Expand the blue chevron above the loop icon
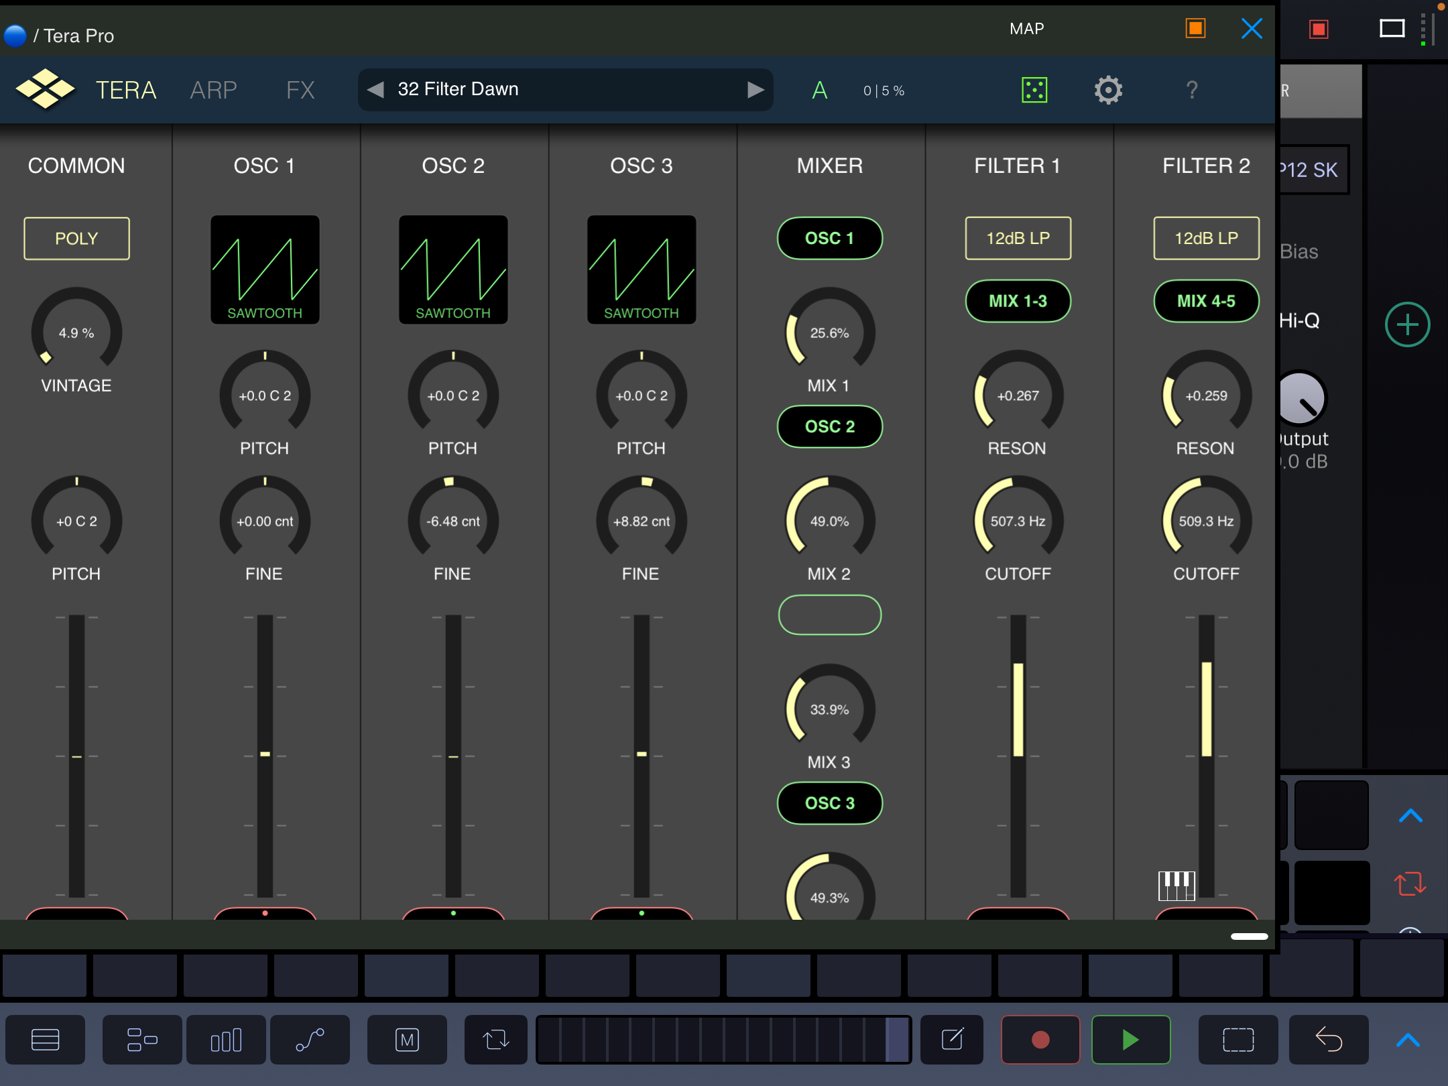The height and width of the screenshot is (1086, 1448). (x=1410, y=815)
